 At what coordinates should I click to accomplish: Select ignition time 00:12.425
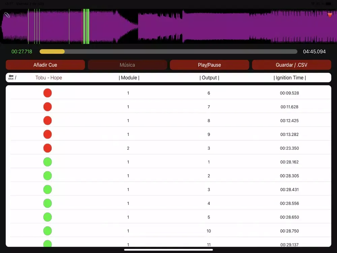tap(289, 121)
